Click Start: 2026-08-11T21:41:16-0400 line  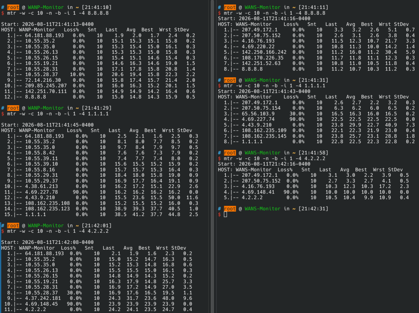click(x=264, y=19)
